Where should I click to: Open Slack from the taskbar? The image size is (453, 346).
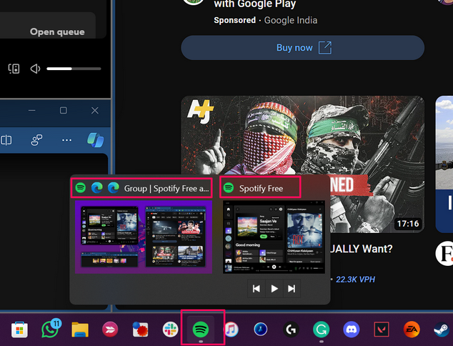pyautogui.click(x=169, y=330)
